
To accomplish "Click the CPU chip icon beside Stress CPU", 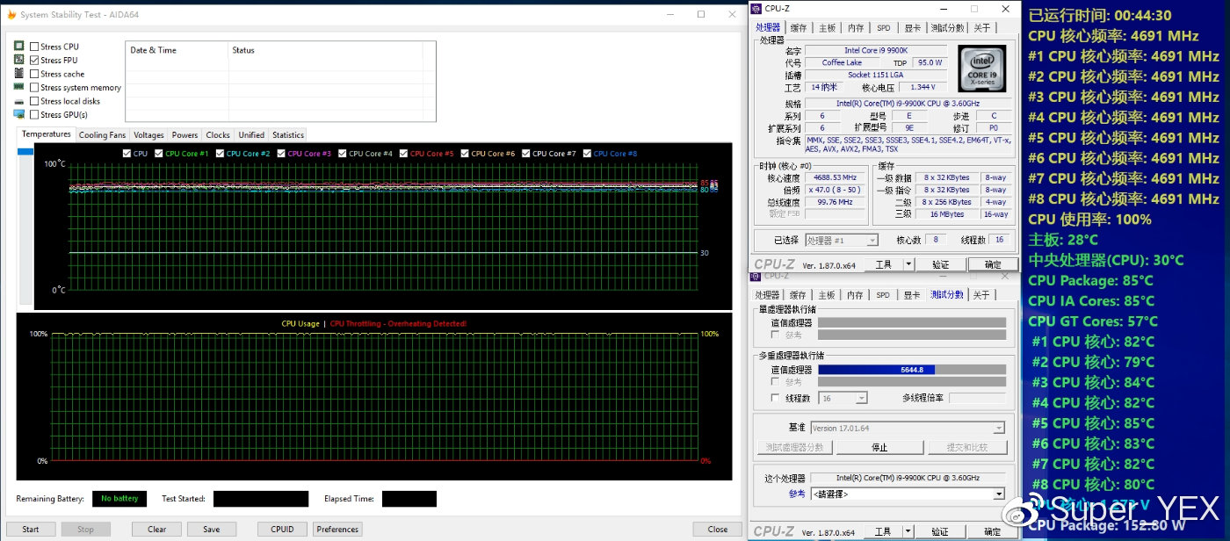I will [x=19, y=47].
